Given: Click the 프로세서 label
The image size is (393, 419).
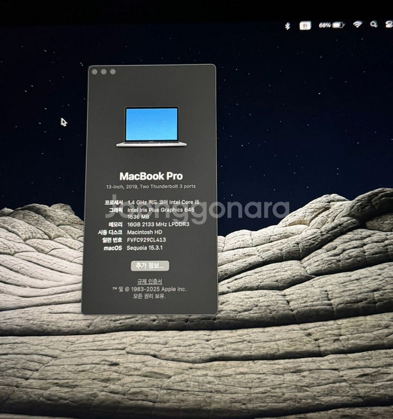Looking at the screenshot, I should (x=114, y=202).
